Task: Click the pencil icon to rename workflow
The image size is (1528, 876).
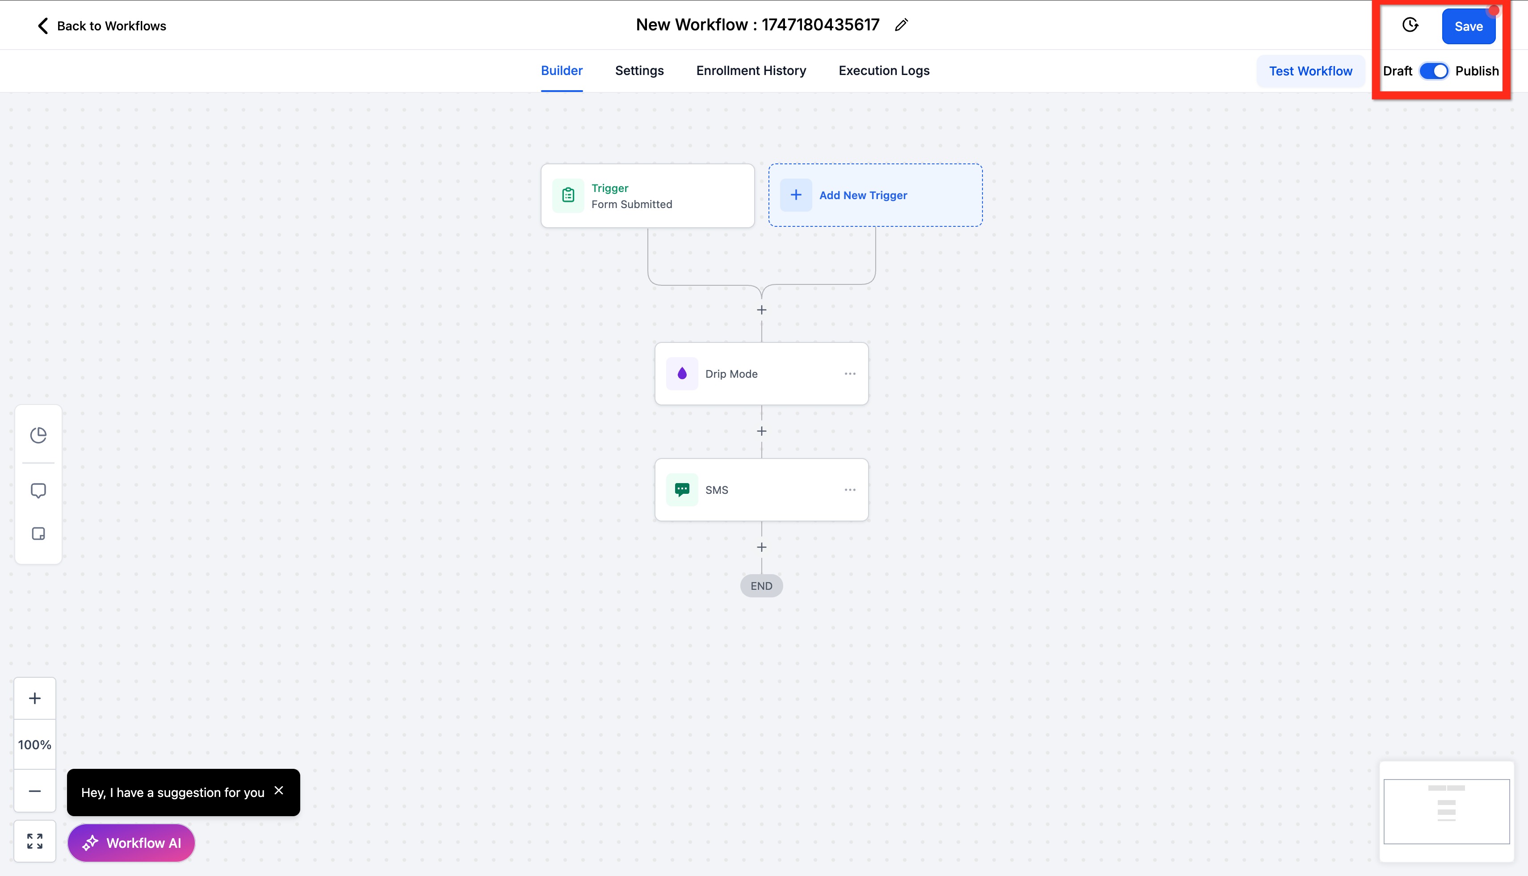Action: point(901,25)
